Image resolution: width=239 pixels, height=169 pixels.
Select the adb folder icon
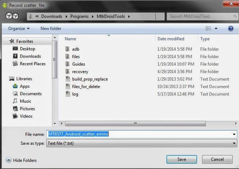[x=67, y=49]
